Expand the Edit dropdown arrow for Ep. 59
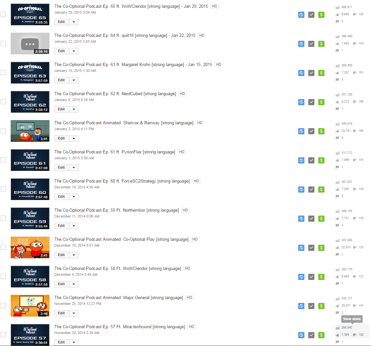 pyautogui.click(x=74, y=226)
